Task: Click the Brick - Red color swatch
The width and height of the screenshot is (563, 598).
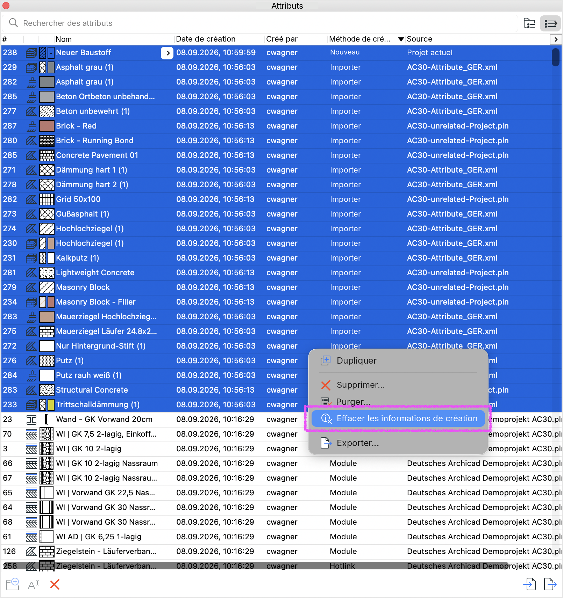Action: click(47, 126)
